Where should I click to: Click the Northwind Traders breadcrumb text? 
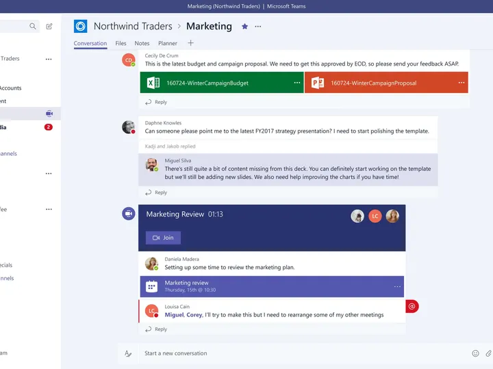coord(133,26)
